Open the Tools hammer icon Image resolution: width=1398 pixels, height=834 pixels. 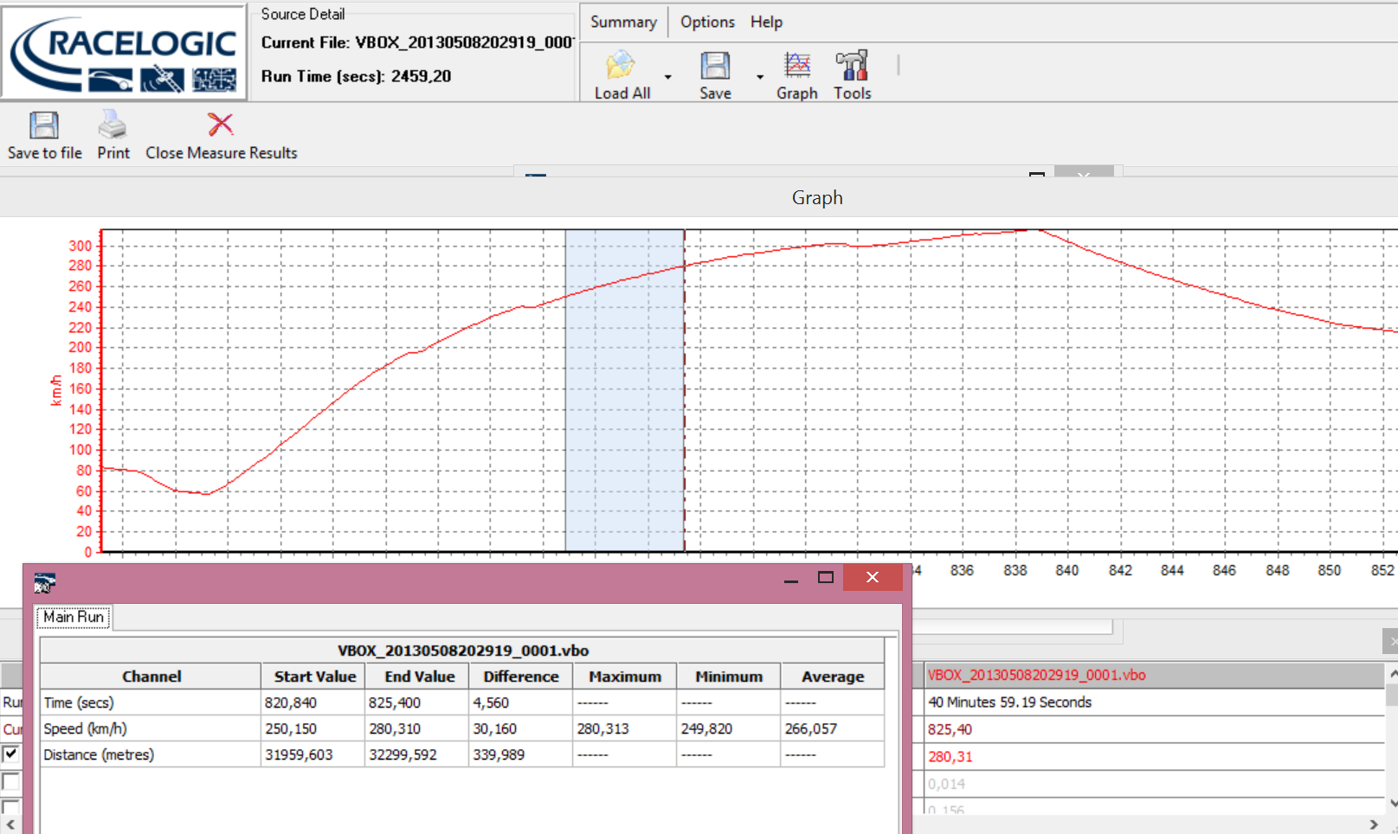coord(852,66)
